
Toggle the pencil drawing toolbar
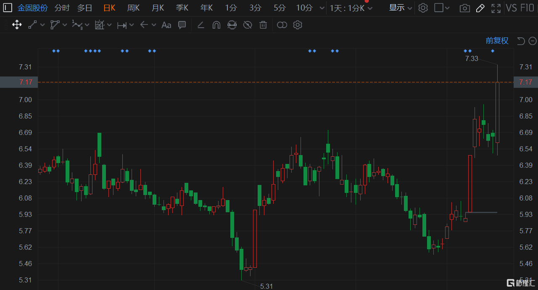pos(480,8)
